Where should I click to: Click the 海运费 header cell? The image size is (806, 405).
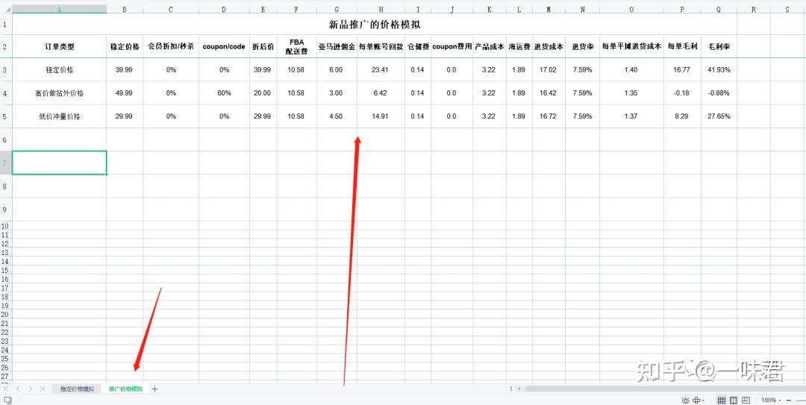pos(519,46)
